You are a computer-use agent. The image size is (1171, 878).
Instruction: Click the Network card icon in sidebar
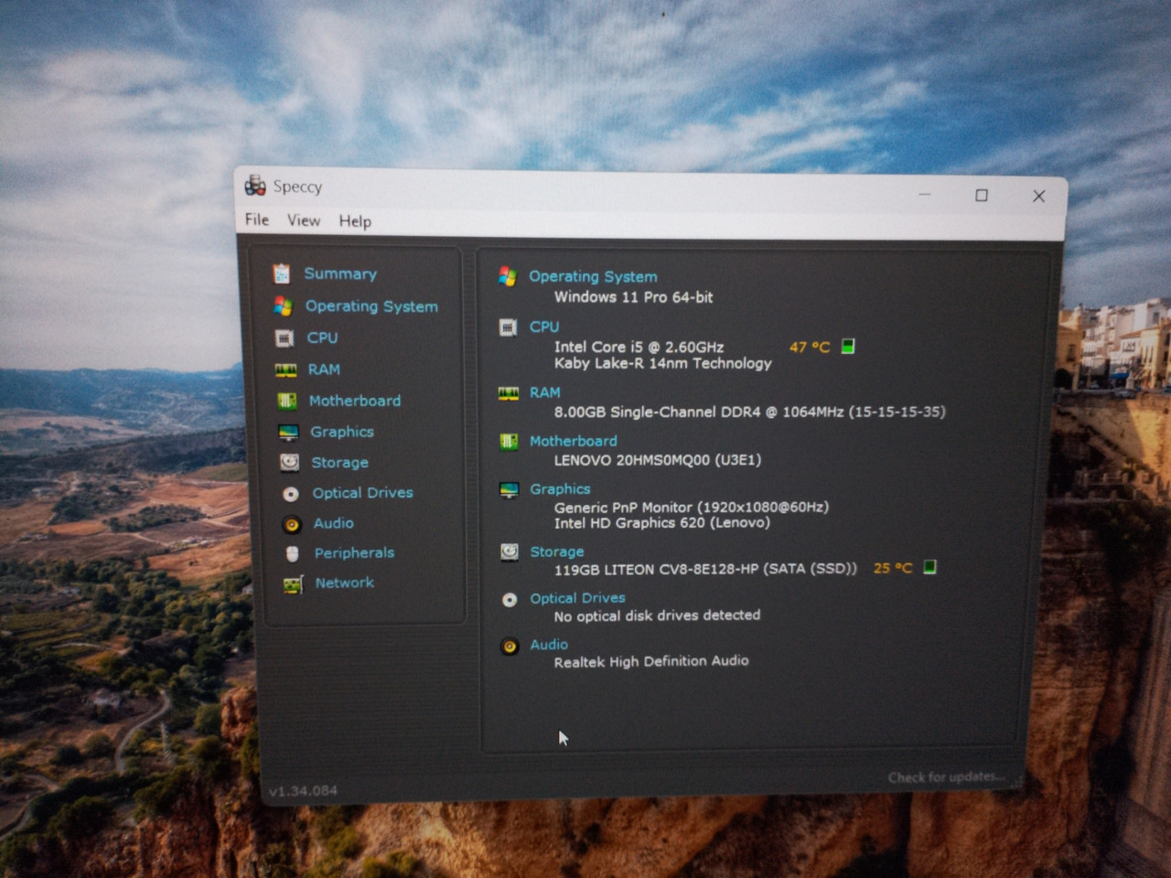point(294,584)
